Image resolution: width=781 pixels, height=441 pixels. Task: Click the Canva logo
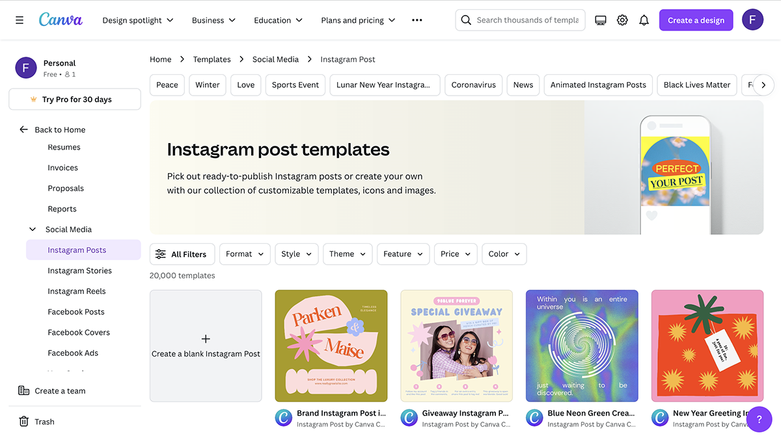pos(61,20)
